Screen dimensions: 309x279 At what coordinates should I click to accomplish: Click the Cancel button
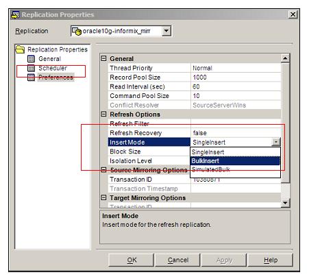178,260
